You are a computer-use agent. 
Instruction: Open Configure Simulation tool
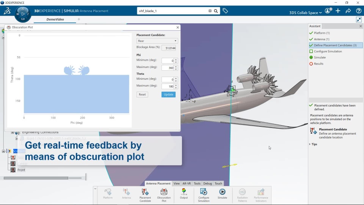204,195
